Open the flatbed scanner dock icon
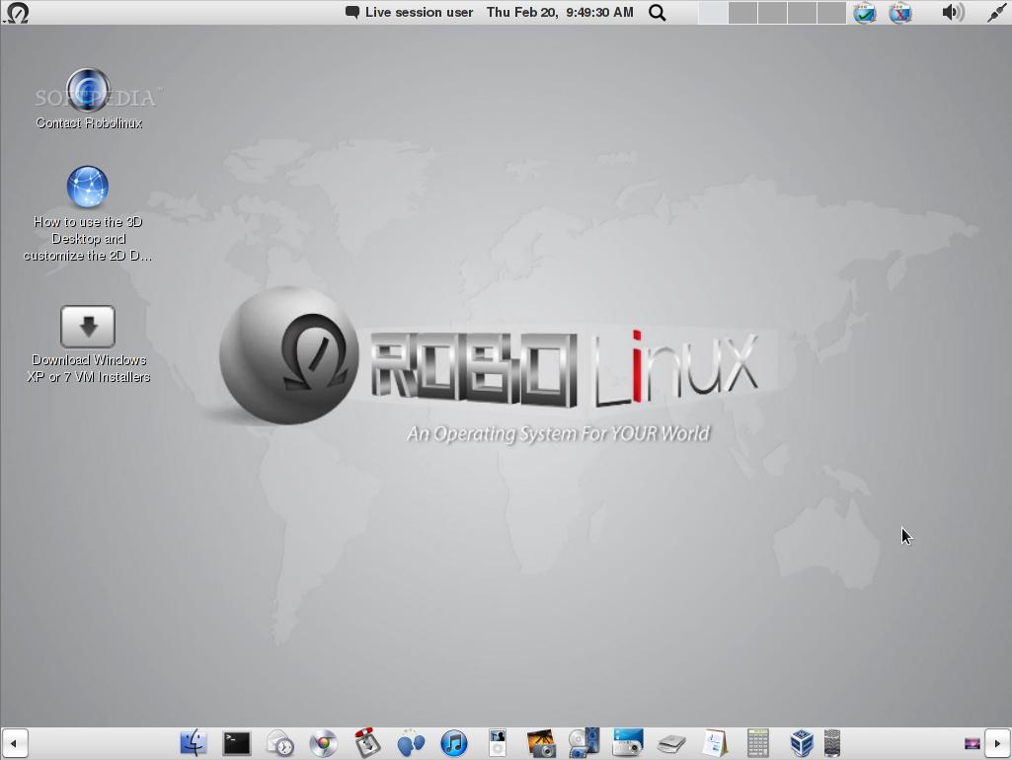This screenshot has height=760, width=1012. pos(671,744)
